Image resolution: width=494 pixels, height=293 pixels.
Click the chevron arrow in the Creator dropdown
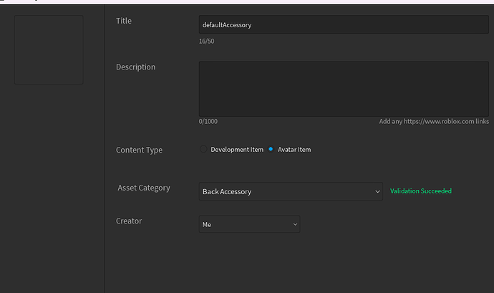[295, 224]
